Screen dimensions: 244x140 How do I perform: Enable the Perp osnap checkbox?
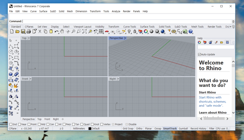click(64, 124)
